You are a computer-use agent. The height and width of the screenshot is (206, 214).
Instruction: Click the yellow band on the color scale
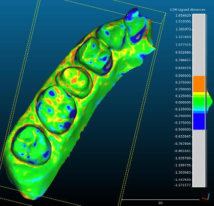coord(199,93)
